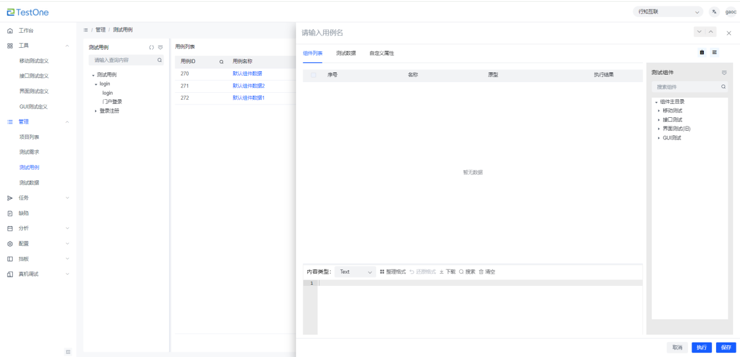Click the 搜索 button in editor toolbar
This screenshot has width=740, height=357.
click(x=467, y=272)
